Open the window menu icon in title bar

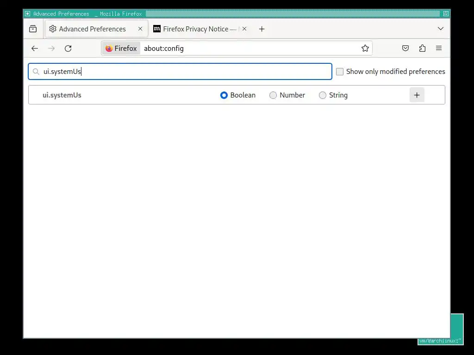27,13
